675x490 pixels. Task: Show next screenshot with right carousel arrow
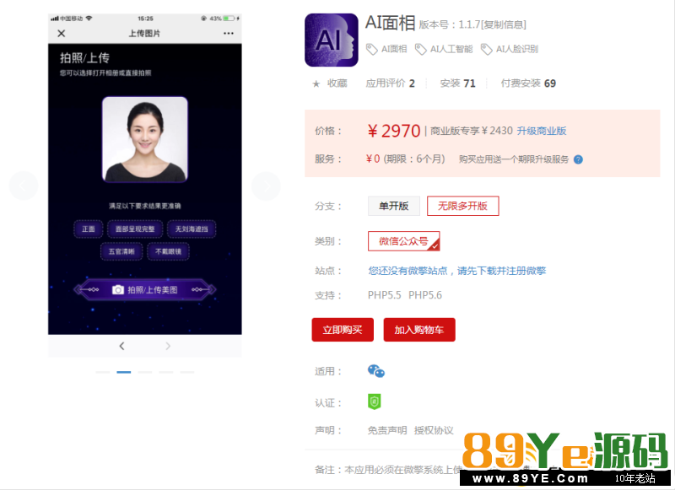(x=266, y=186)
